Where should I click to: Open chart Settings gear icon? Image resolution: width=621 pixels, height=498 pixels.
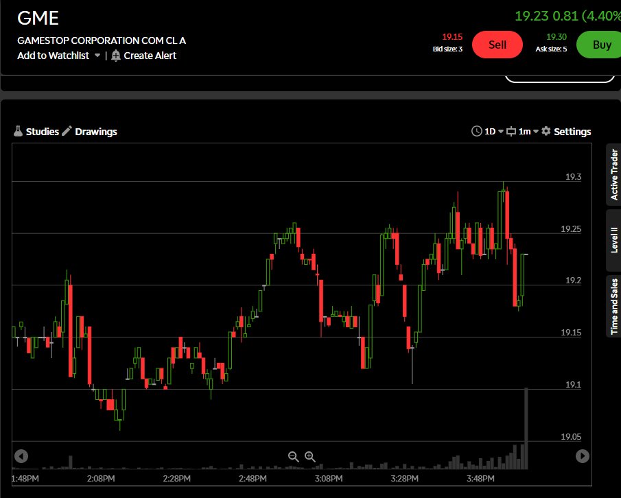click(546, 131)
